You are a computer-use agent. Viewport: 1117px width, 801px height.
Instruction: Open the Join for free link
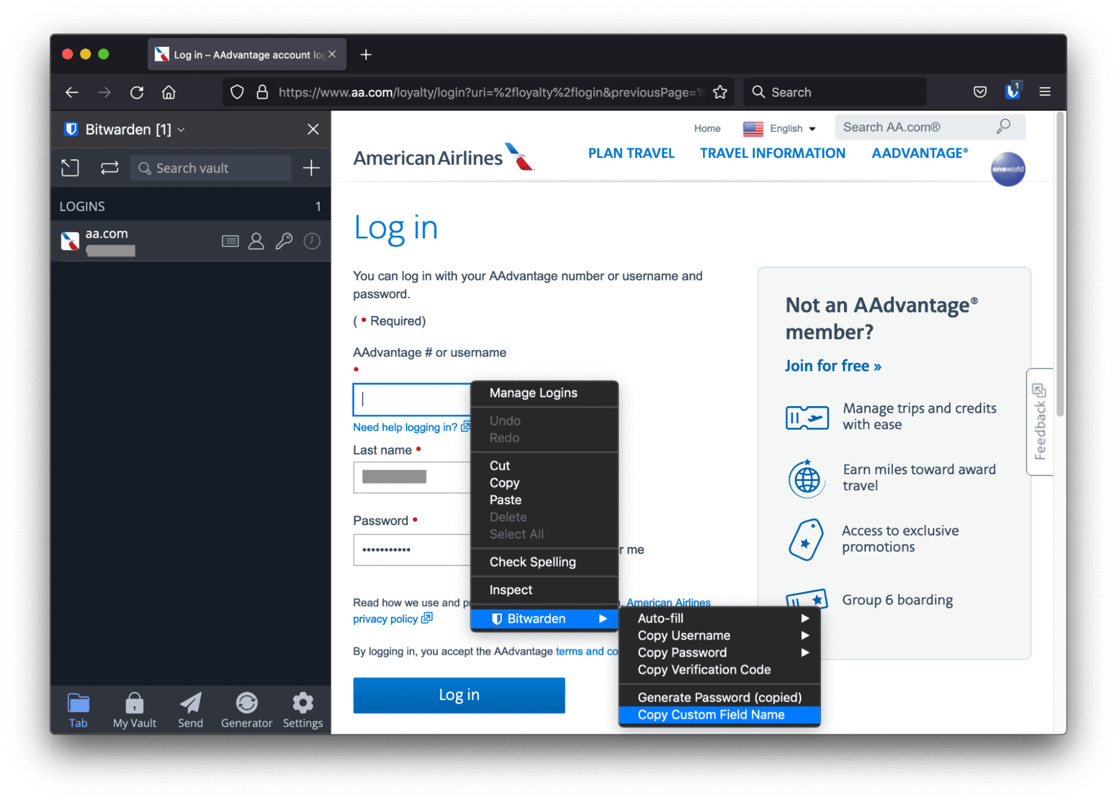coord(833,366)
